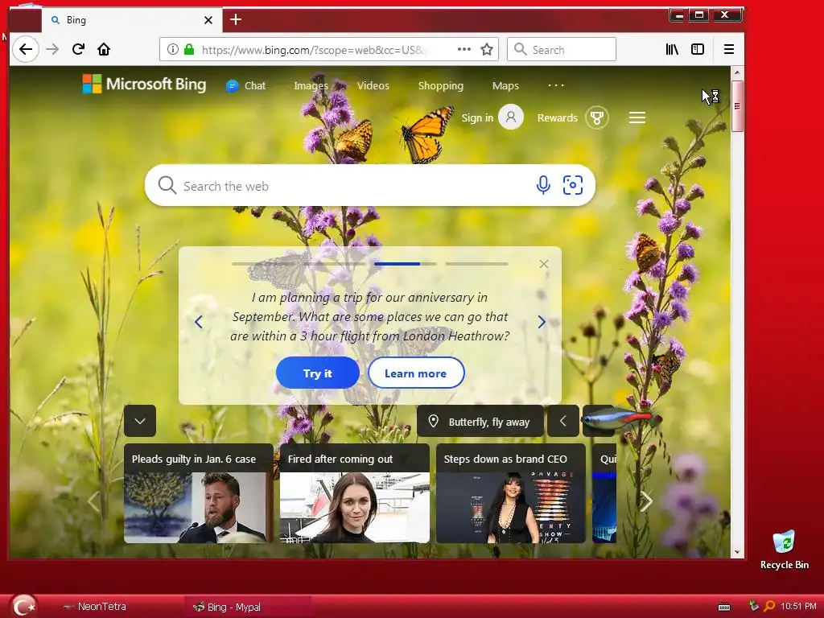Image resolution: width=824 pixels, height=618 pixels.
Task: Advance news carousel with right arrow
Action: point(646,501)
